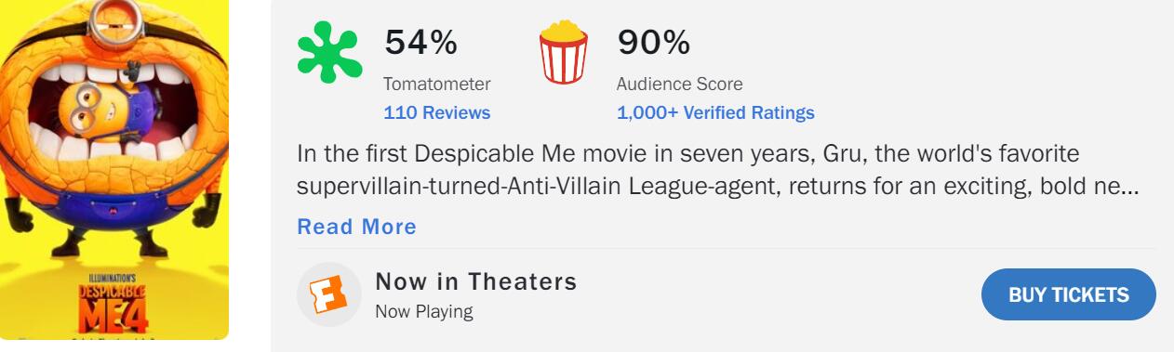Click the Now in Theaters heading
Viewport: 1174px width, 352px height.
pyautogui.click(x=476, y=281)
